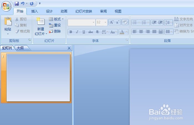Viewport: 194px width, 125px height.
Task: Click the main slide editing canvas
Action: 162,87
